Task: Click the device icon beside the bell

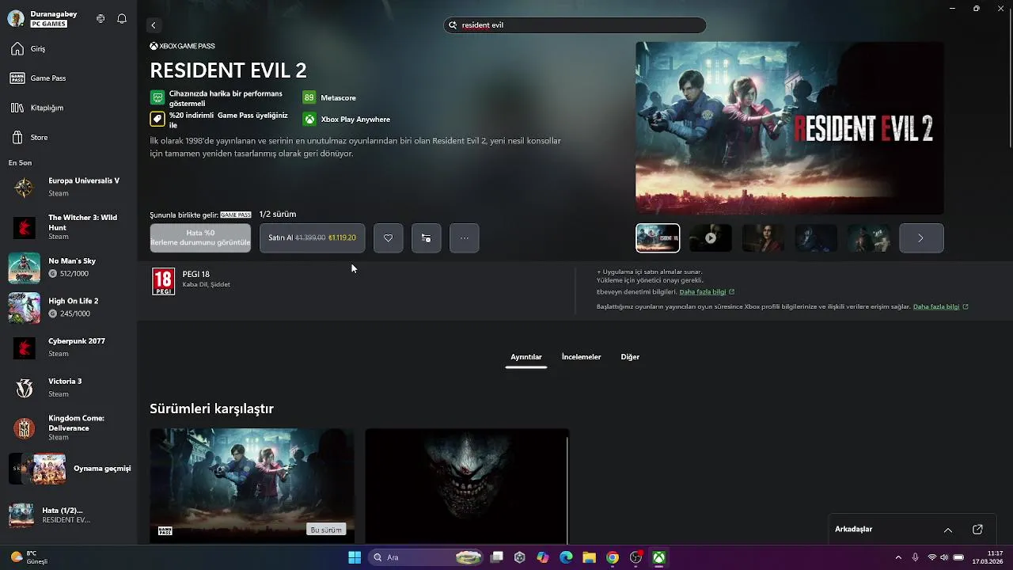Action: [101, 18]
